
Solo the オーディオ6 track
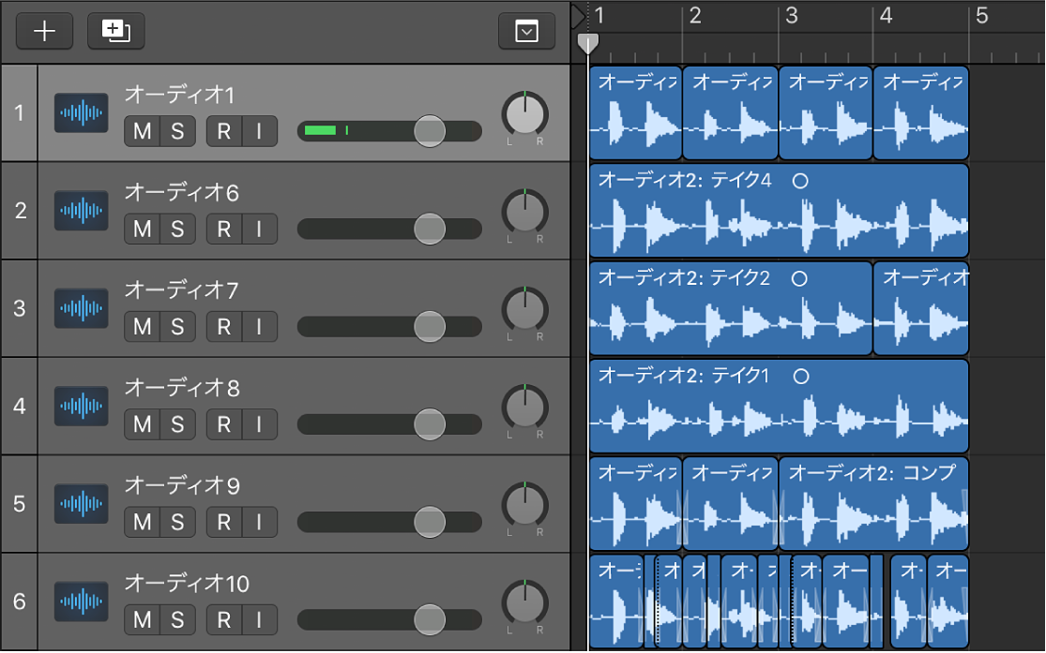177,229
